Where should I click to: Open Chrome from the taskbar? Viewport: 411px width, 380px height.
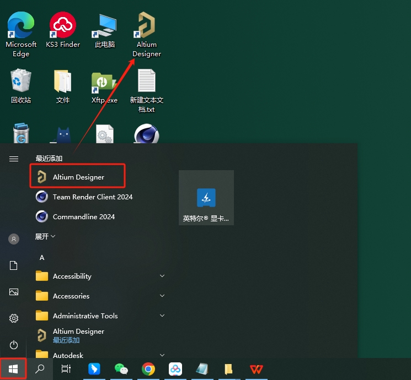[148, 369]
